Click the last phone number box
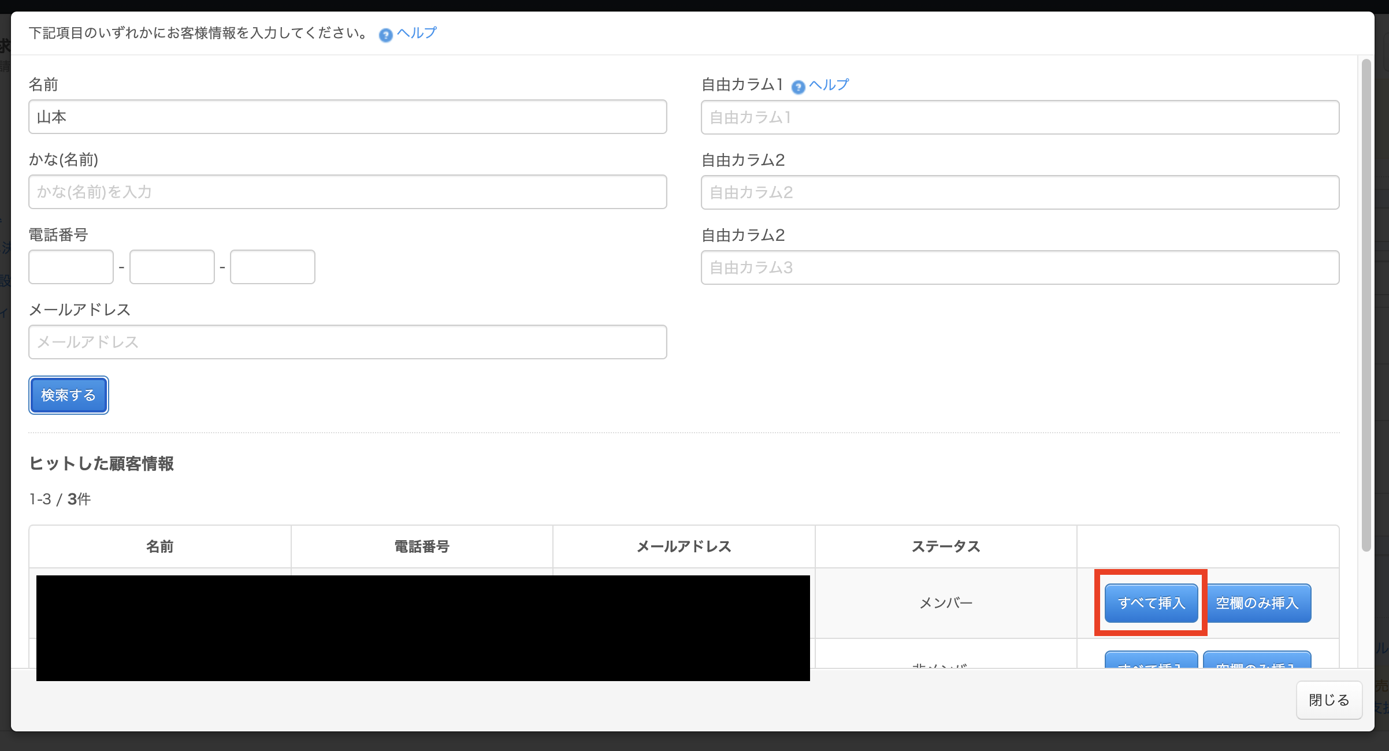 (x=273, y=267)
